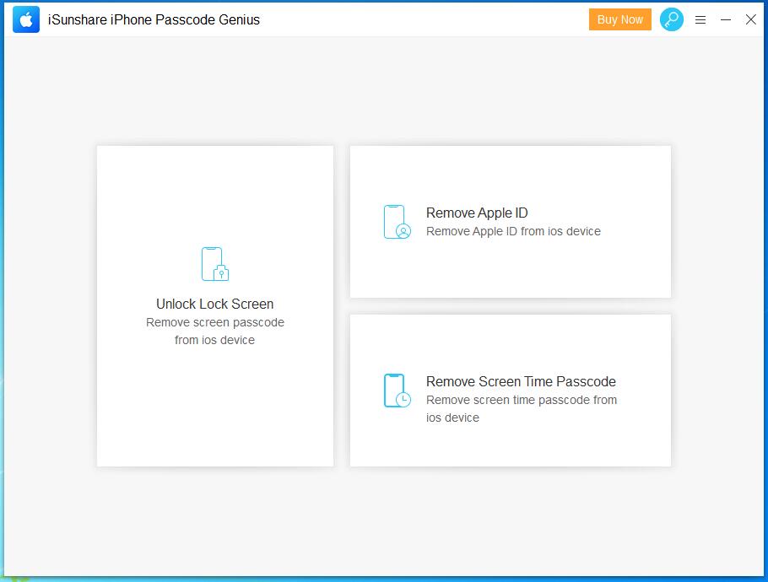Open the menu next to the minimize button
Screen dimensions: 768x582
tap(700, 19)
